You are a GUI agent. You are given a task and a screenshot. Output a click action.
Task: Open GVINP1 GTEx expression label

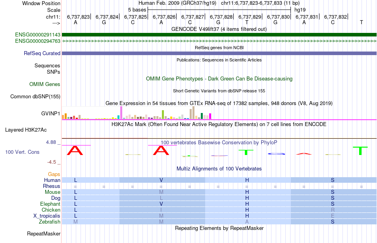coord(50,113)
